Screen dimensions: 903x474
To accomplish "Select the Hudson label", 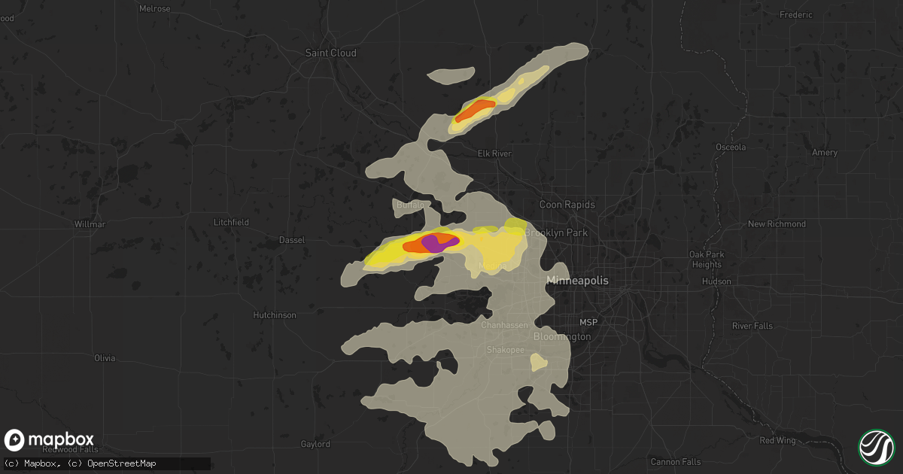I will (x=716, y=281).
